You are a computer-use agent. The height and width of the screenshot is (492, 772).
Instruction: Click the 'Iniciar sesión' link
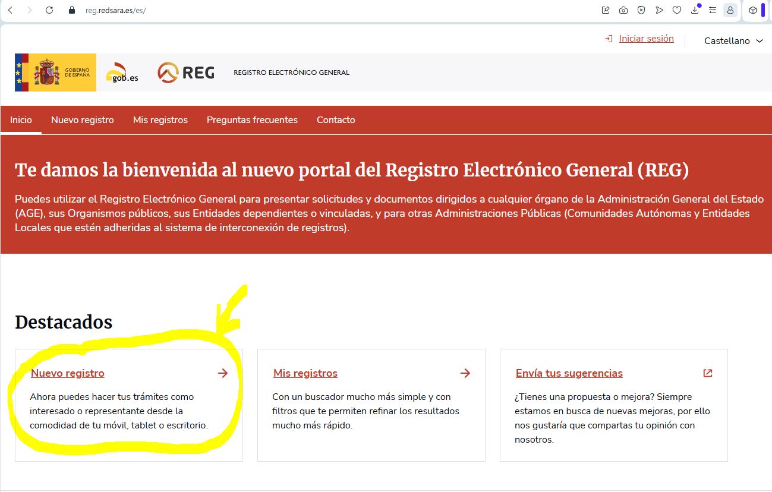click(647, 39)
